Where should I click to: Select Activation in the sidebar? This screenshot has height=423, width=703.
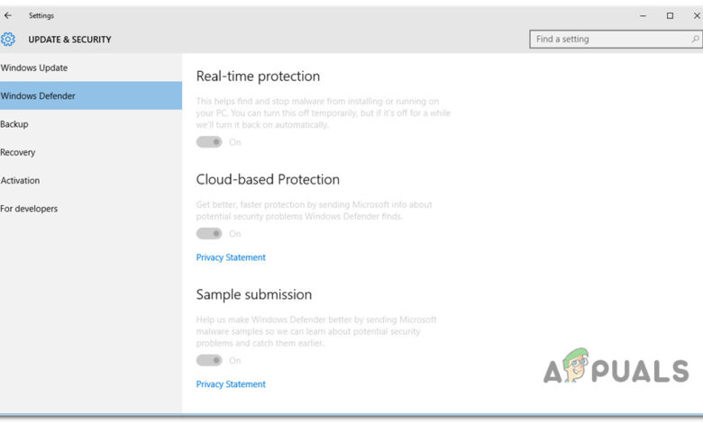pos(20,180)
